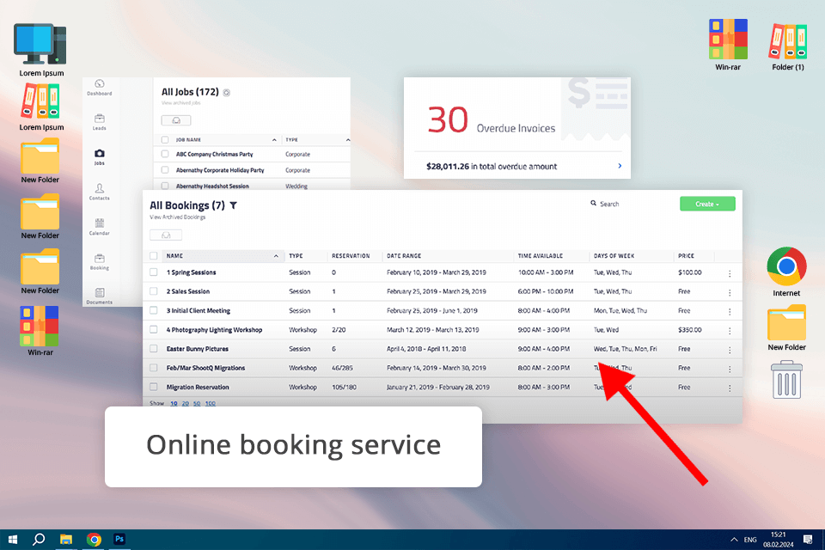Image resolution: width=825 pixels, height=550 pixels.
Task: Open taskbar search magnifier
Action: click(x=39, y=540)
